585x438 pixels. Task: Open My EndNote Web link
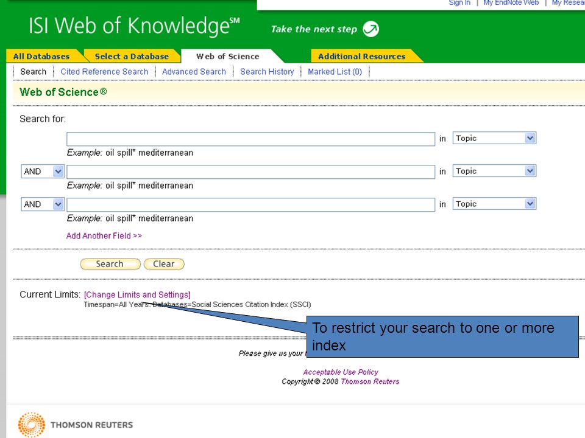click(x=511, y=3)
